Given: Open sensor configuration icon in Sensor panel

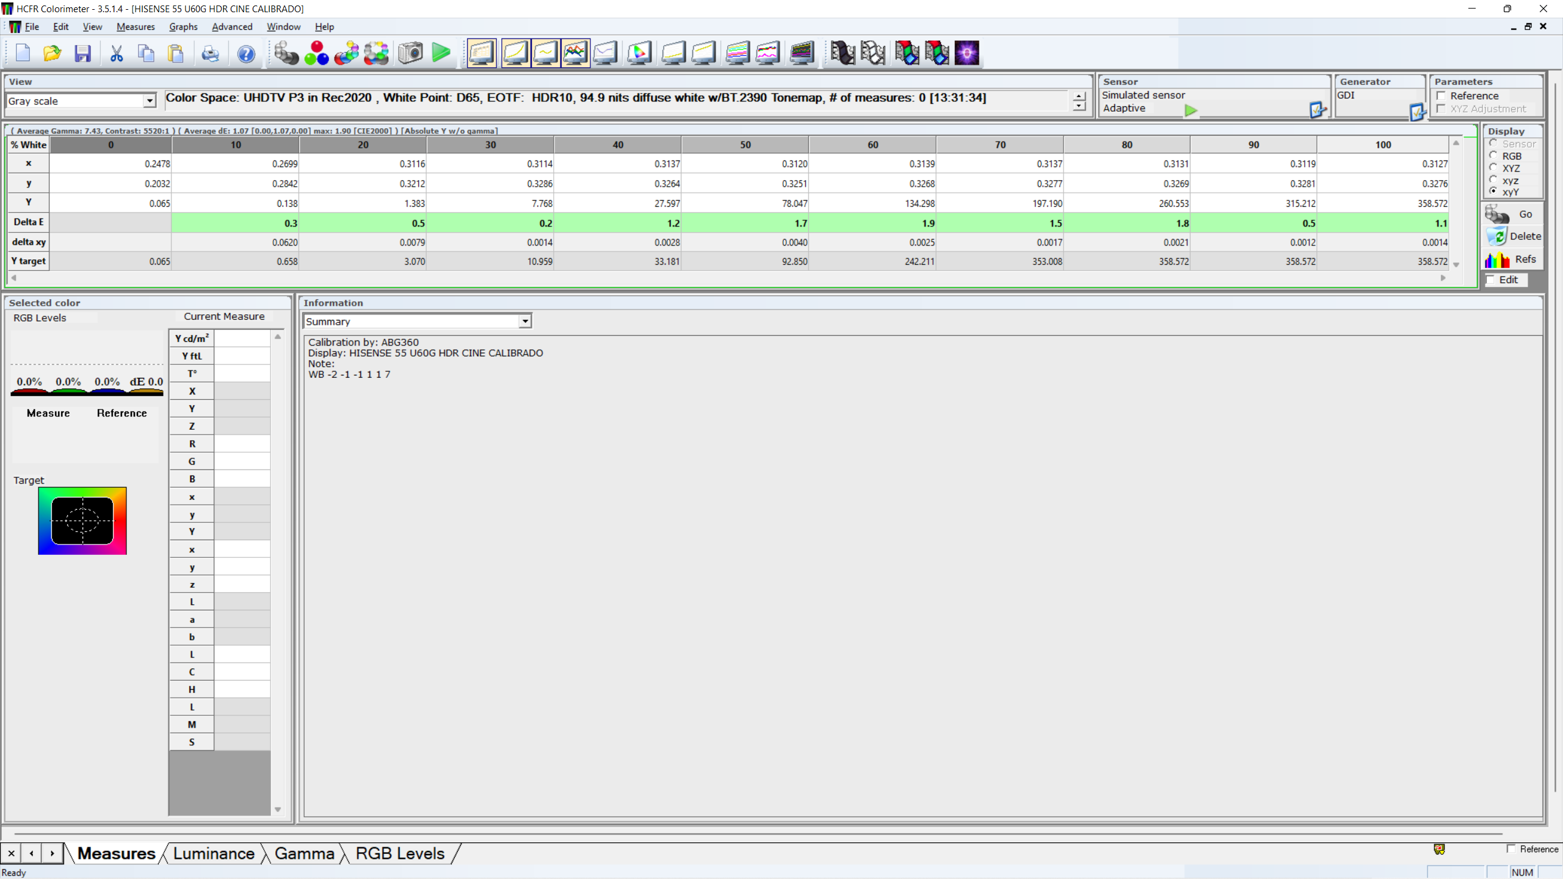Looking at the screenshot, I should point(1318,110).
